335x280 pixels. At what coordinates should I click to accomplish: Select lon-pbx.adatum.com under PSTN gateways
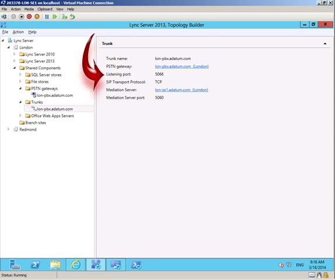55,95
